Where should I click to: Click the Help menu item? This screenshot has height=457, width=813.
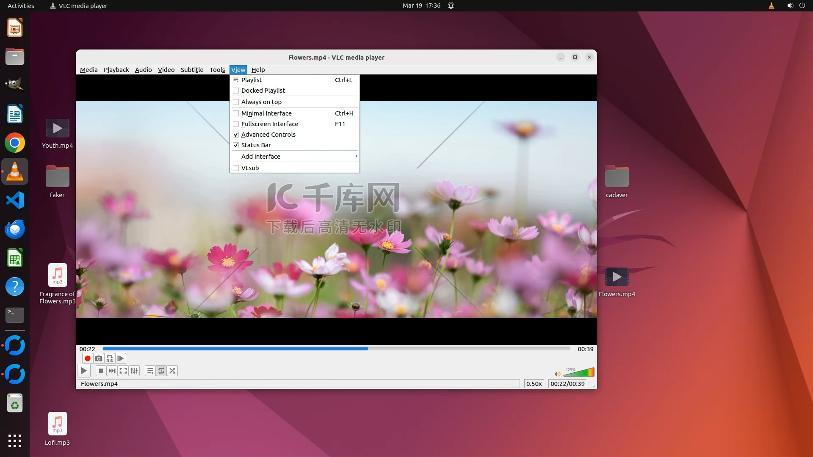coord(258,70)
